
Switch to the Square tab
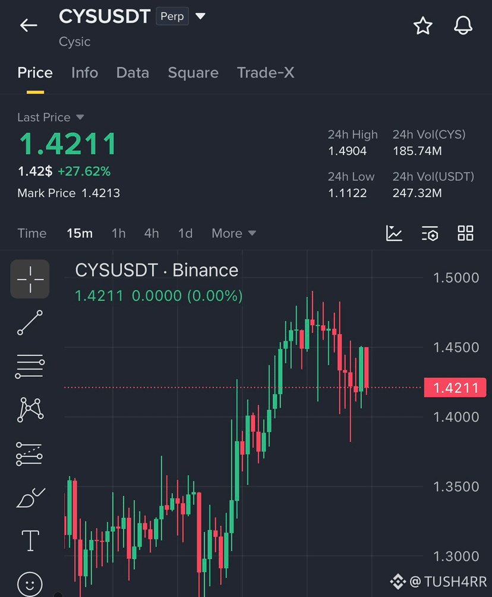click(x=193, y=72)
